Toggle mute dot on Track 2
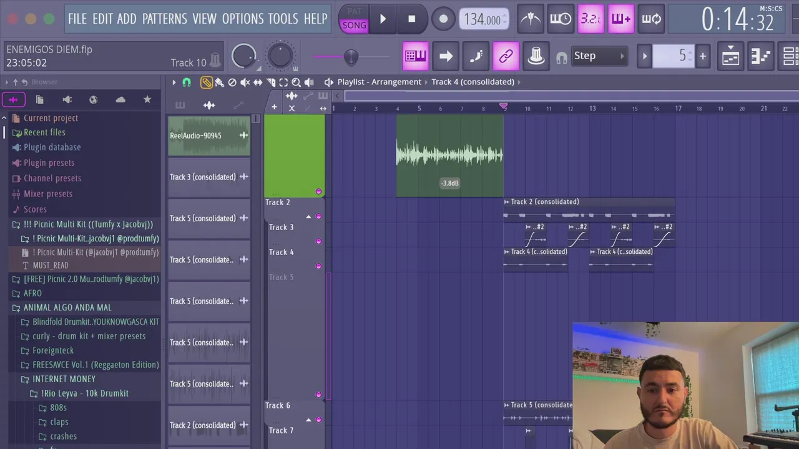799x449 pixels. tap(318, 216)
